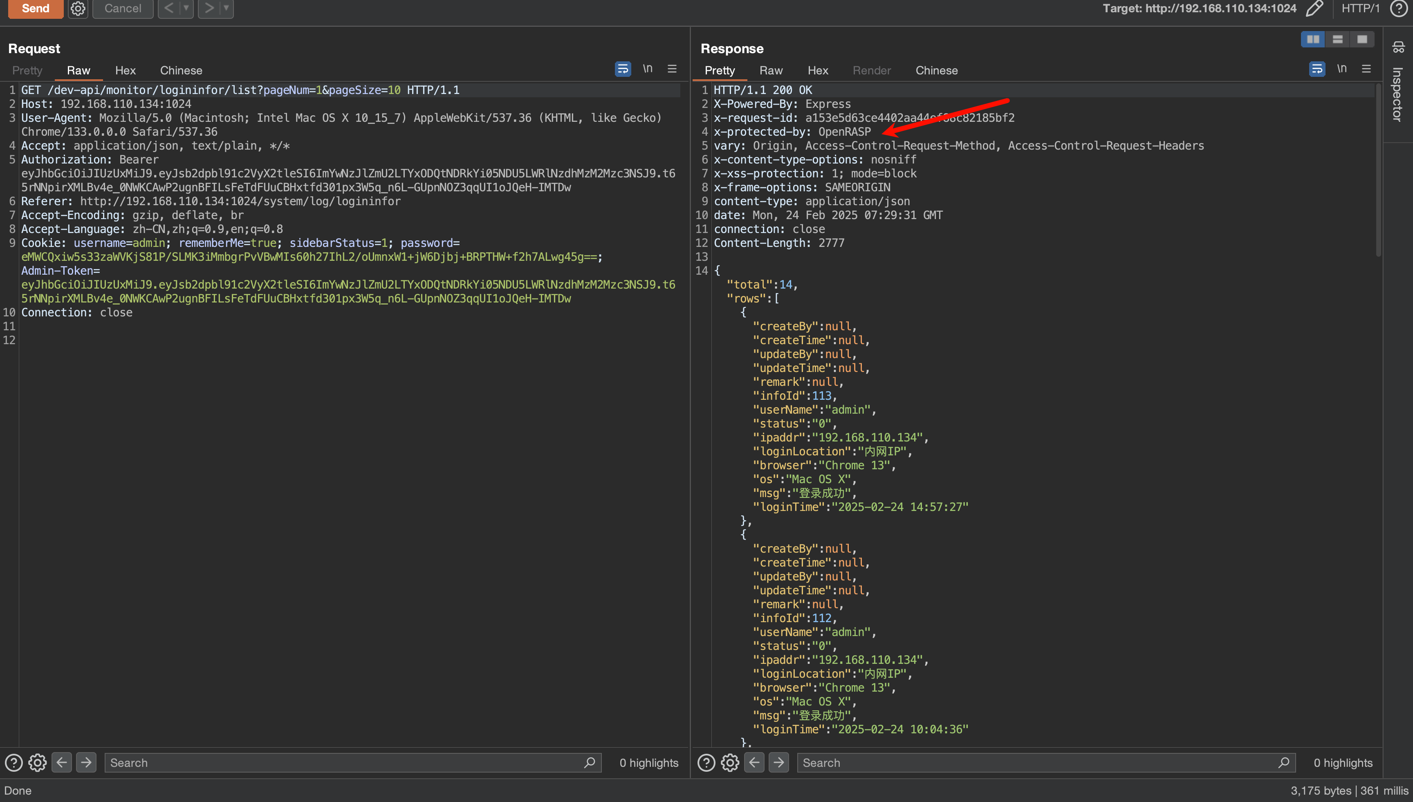Click the GET /dev-api/monitor/logininfor request line
The height and width of the screenshot is (802, 1413).
(240, 90)
